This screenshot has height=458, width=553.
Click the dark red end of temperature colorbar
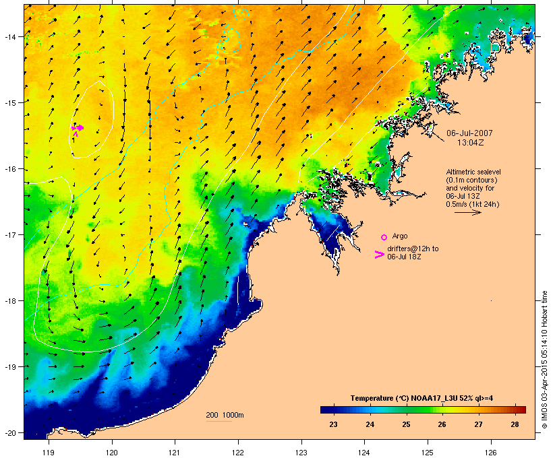521,410
